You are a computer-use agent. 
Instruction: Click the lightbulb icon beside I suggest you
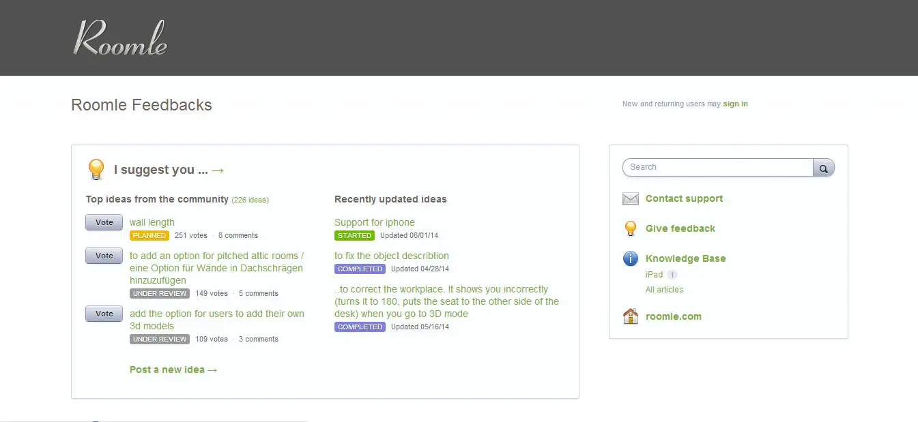tap(96, 170)
